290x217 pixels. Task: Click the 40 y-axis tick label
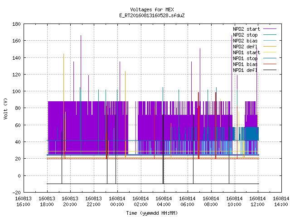pyautogui.click(x=18, y=142)
